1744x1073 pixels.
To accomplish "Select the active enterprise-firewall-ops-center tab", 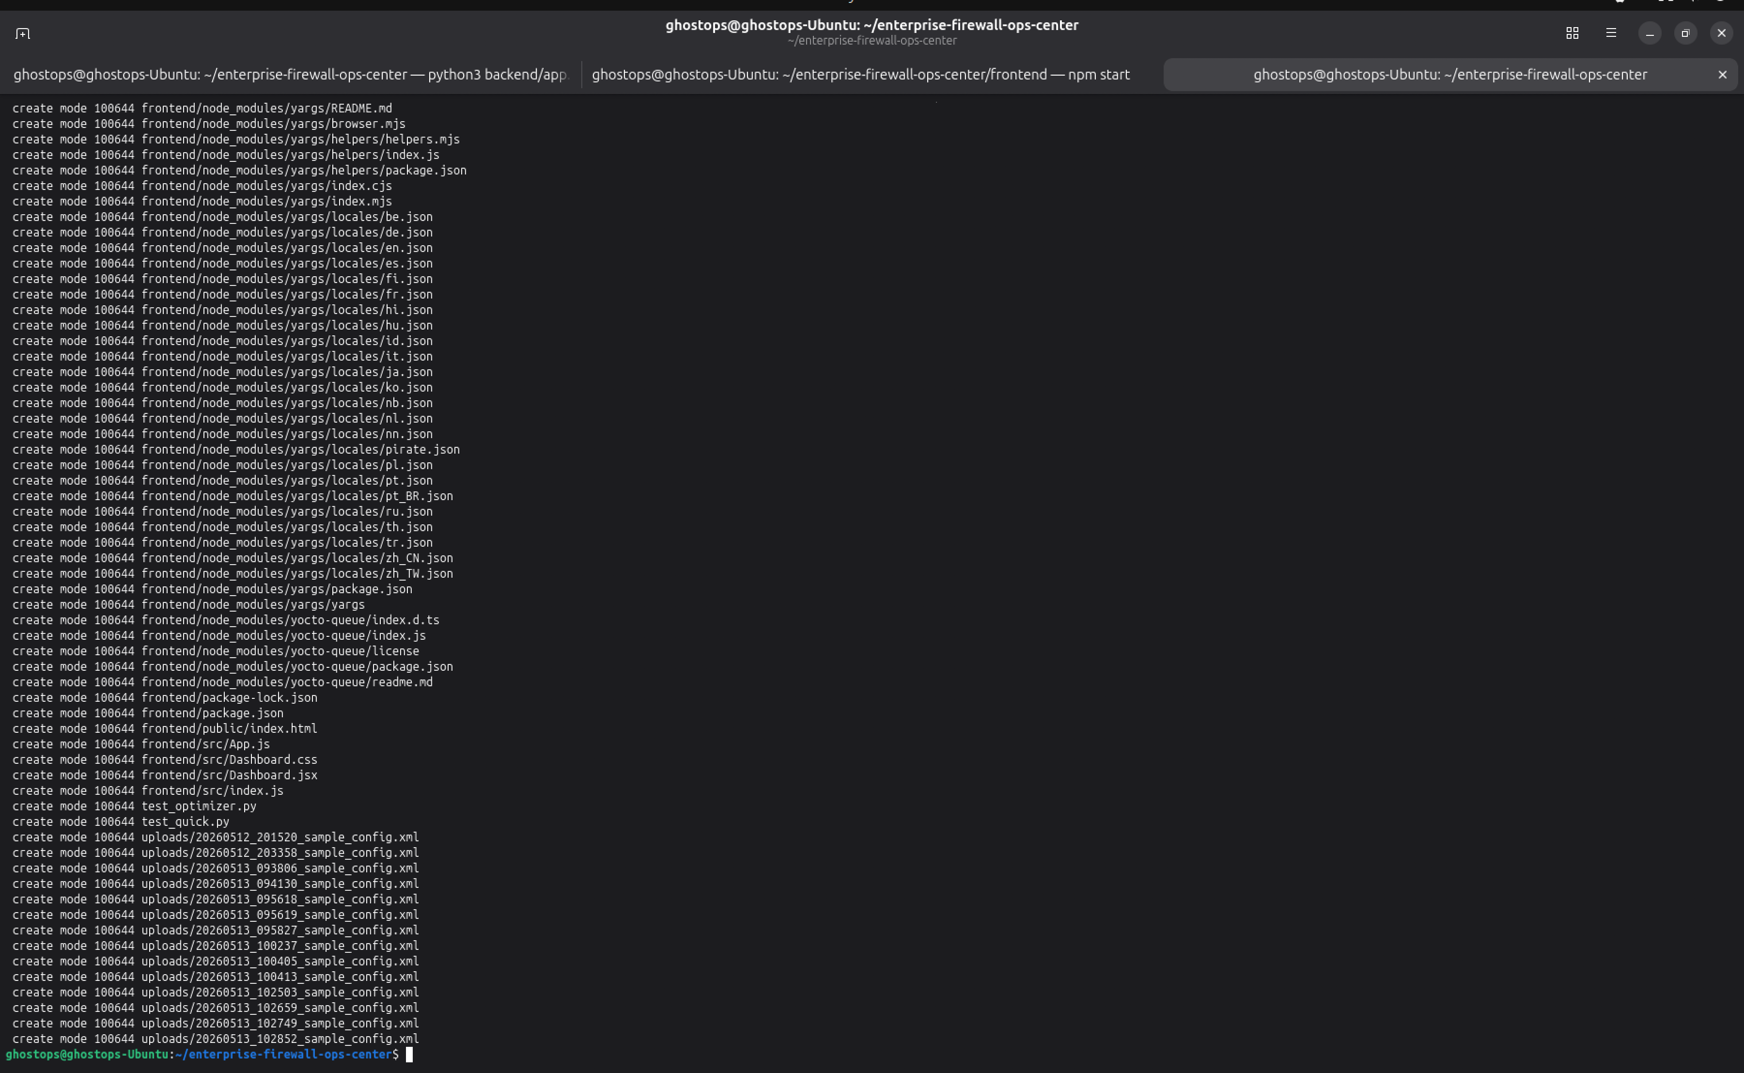I will pos(1449,75).
